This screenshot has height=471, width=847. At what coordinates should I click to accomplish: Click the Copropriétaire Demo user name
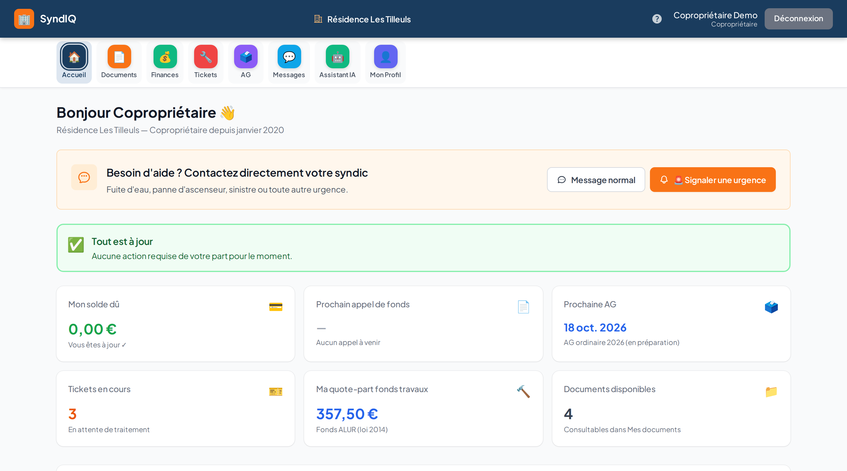coord(715,15)
